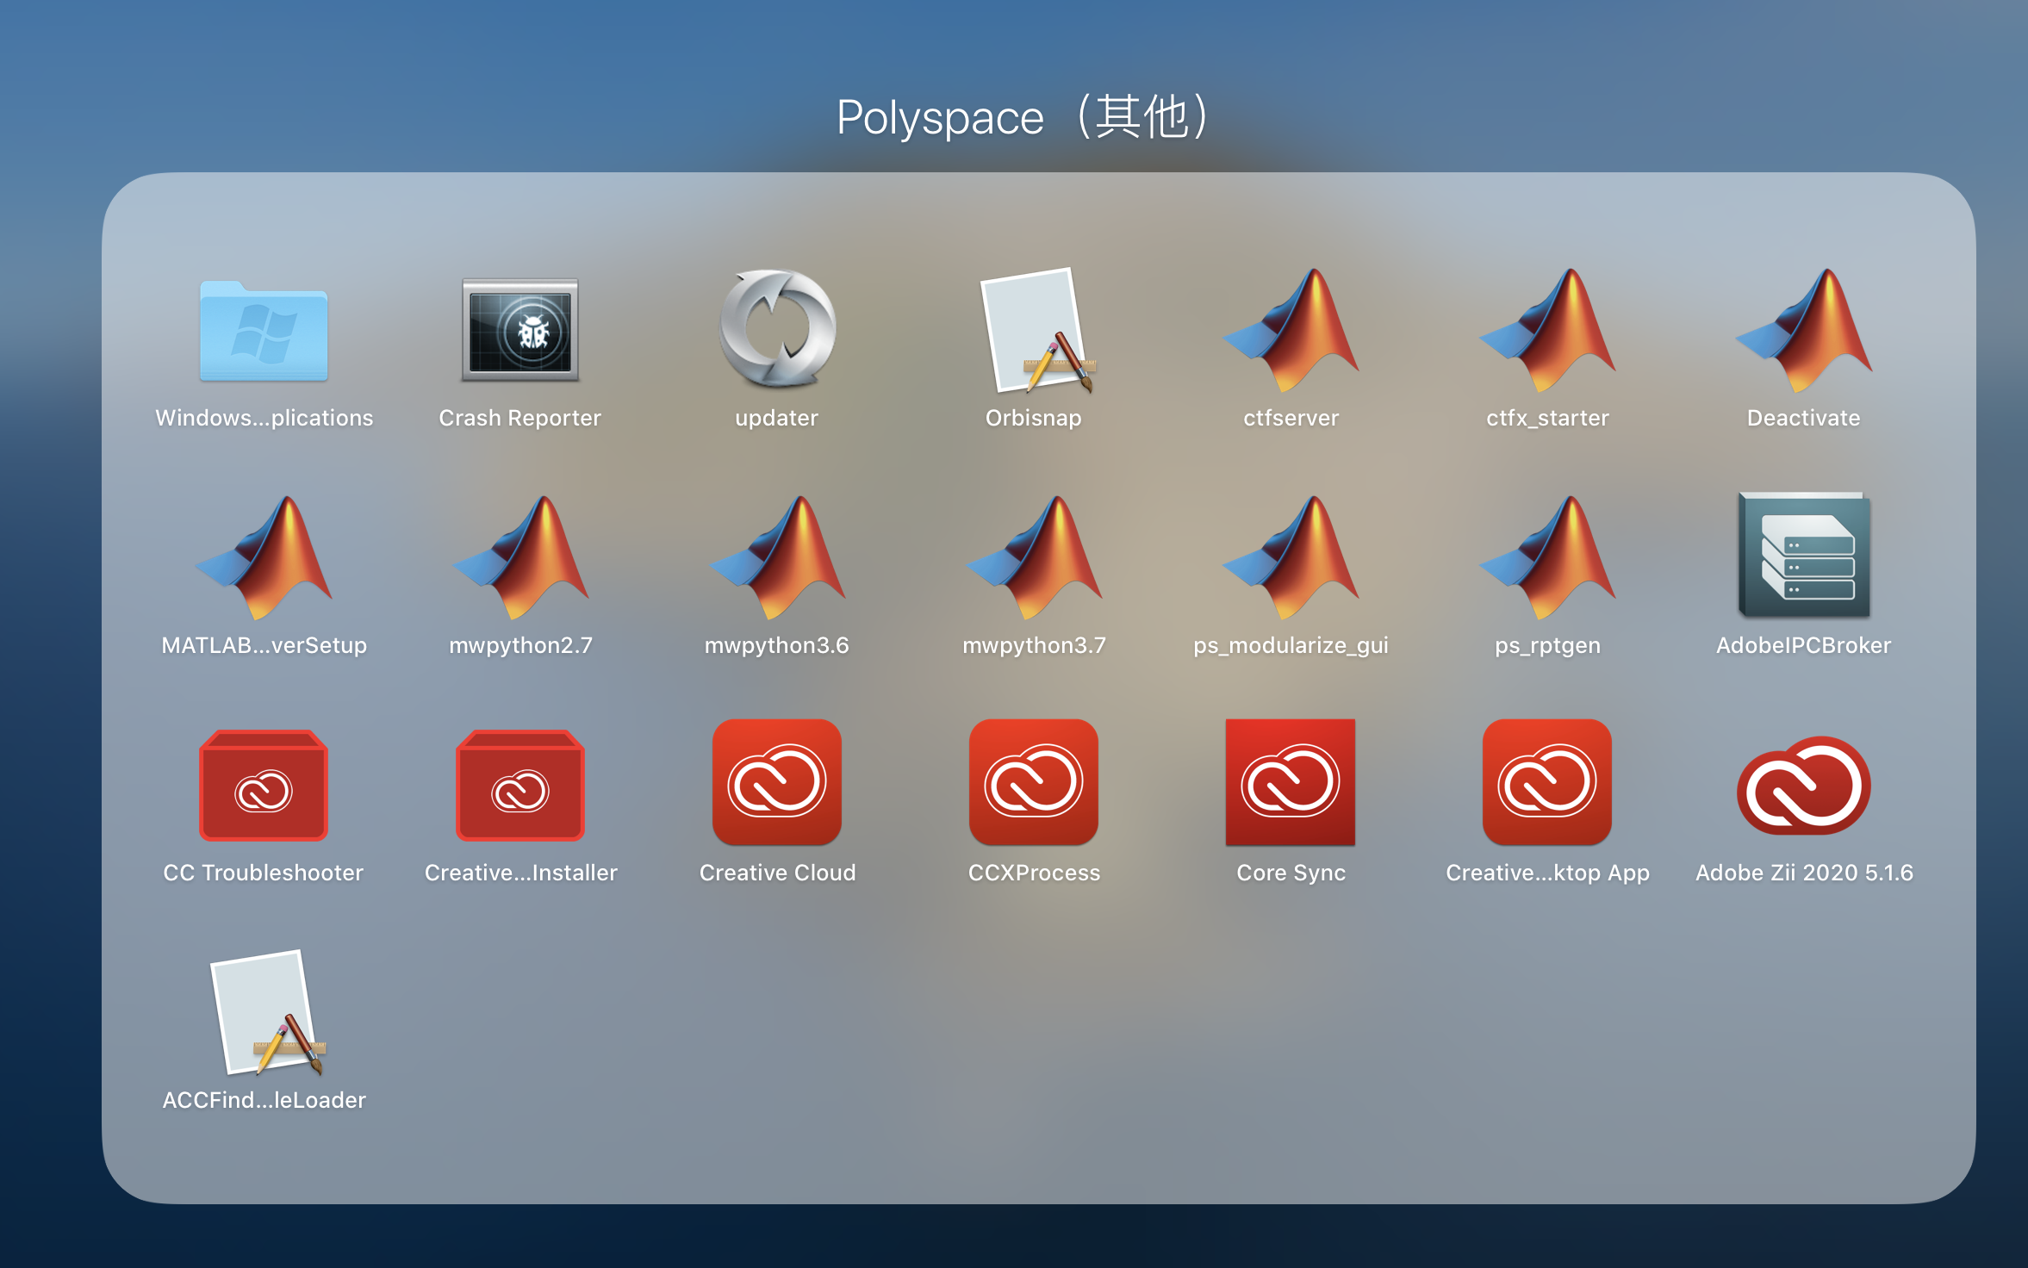
Task: Launch the MATLAB...verSetup app icon
Action: (264, 557)
